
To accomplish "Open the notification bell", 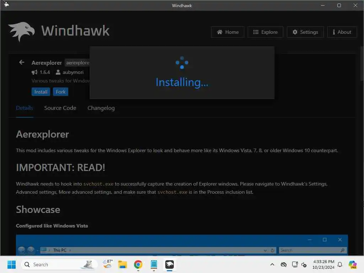I will point(340,264).
